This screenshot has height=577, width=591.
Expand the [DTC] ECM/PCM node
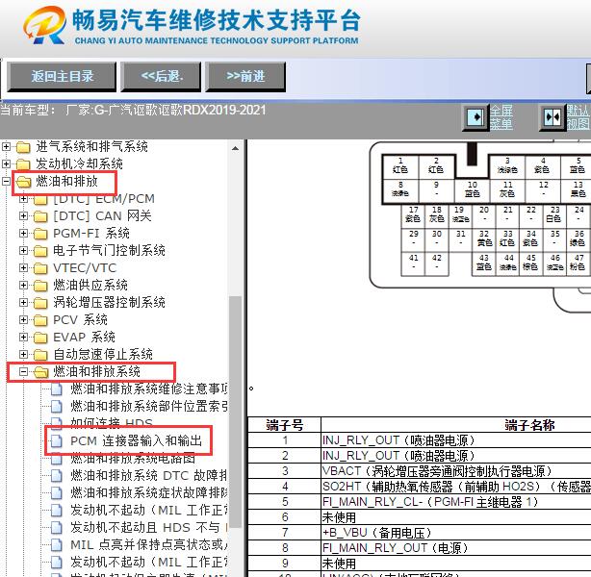click(x=23, y=198)
